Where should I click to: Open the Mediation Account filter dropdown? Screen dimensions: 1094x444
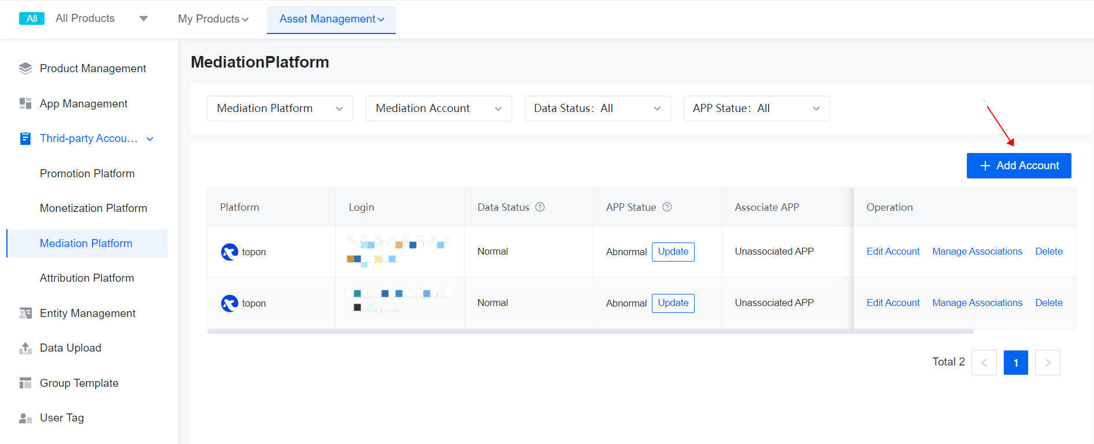tap(439, 109)
